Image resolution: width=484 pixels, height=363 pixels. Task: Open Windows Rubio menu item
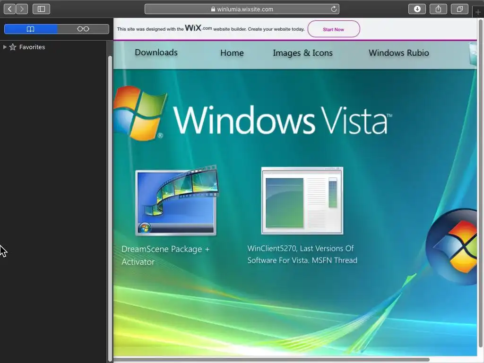coord(399,53)
